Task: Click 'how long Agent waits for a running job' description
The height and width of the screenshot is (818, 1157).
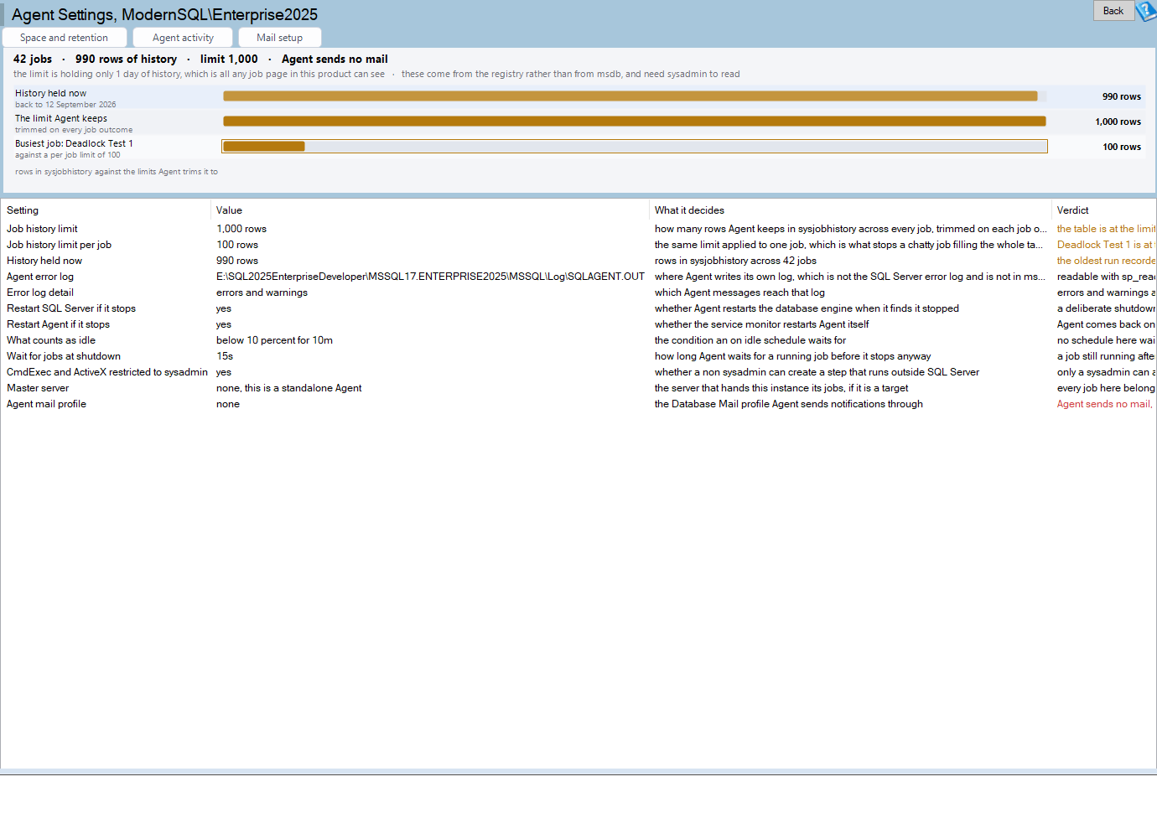Action: [792, 356]
